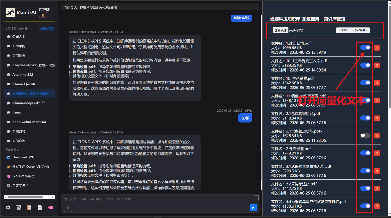
Task: Open the ollama-deepseek1.5b conversation
Action: (29, 103)
